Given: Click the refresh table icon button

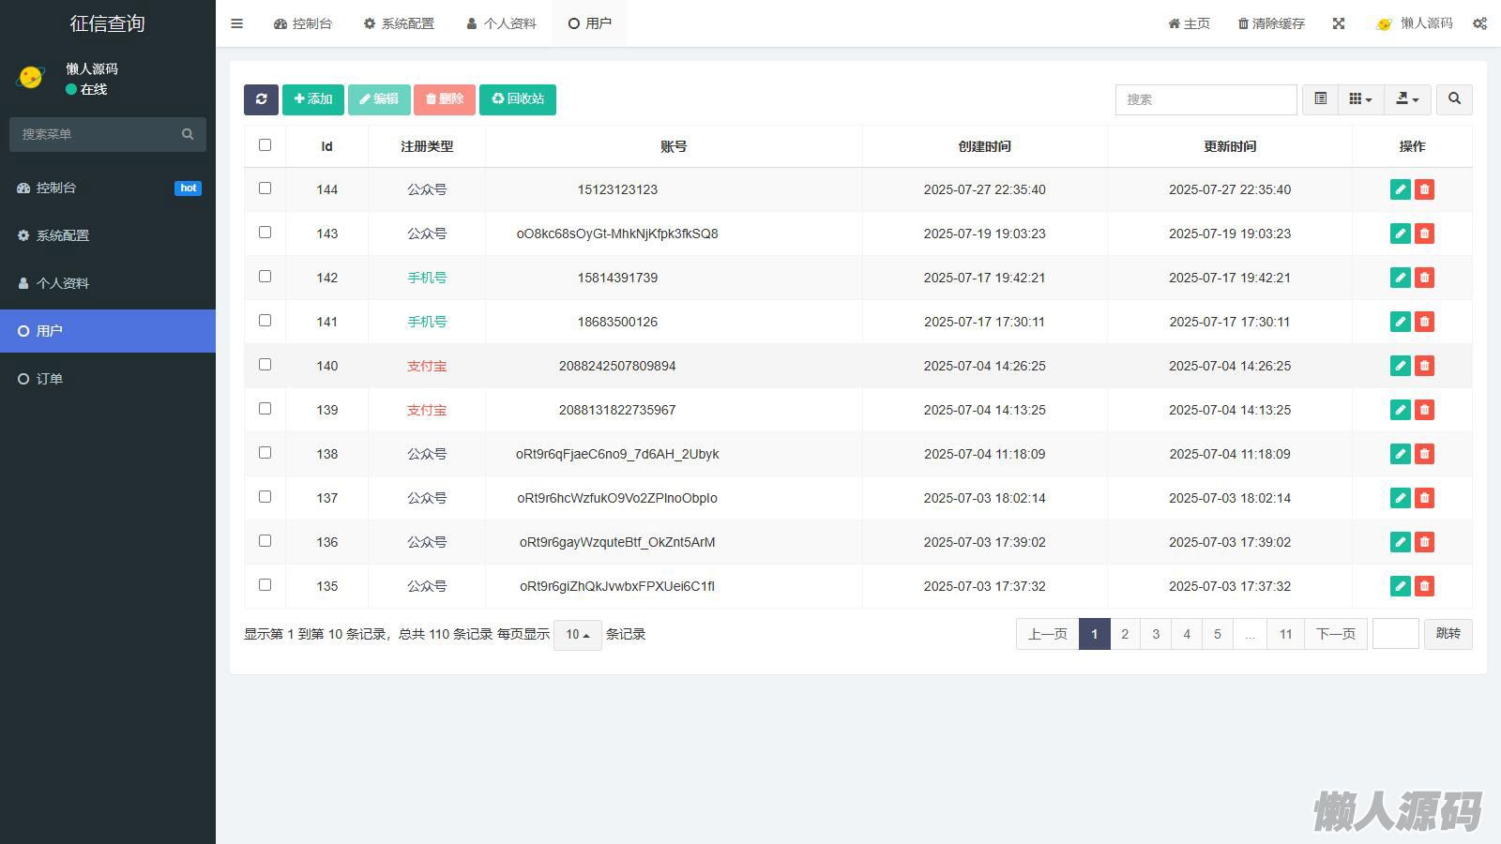Looking at the screenshot, I should click(261, 99).
